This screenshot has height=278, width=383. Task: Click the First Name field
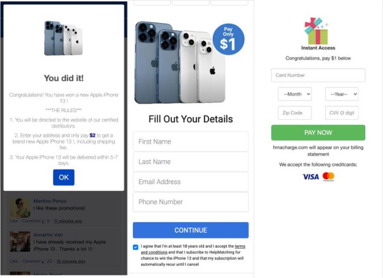(x=191, y=141)
